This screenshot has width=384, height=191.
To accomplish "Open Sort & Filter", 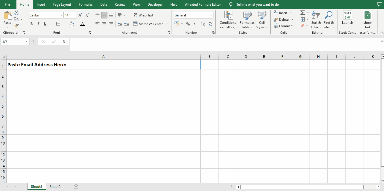I will click(316, 20).
